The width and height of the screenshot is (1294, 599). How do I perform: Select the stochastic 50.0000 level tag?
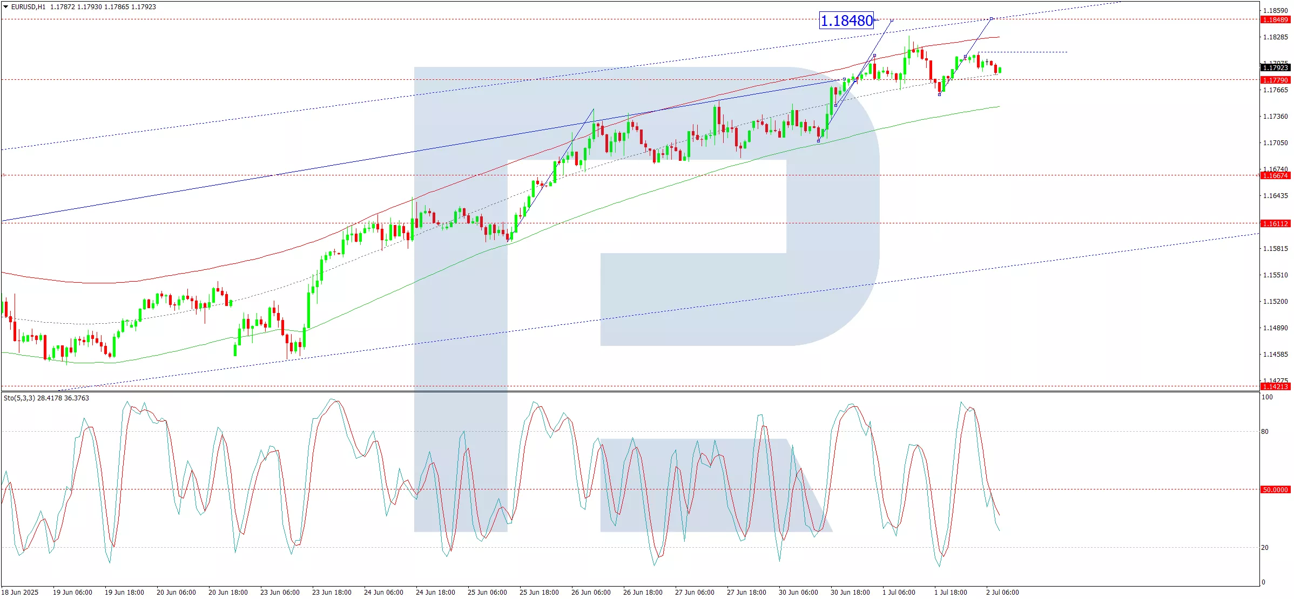1275,490
